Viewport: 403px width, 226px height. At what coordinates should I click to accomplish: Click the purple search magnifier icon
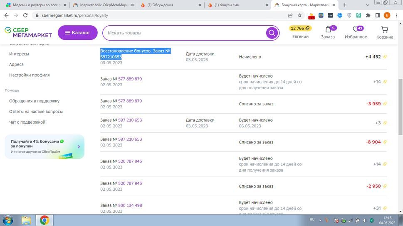(x=272, y=33)
